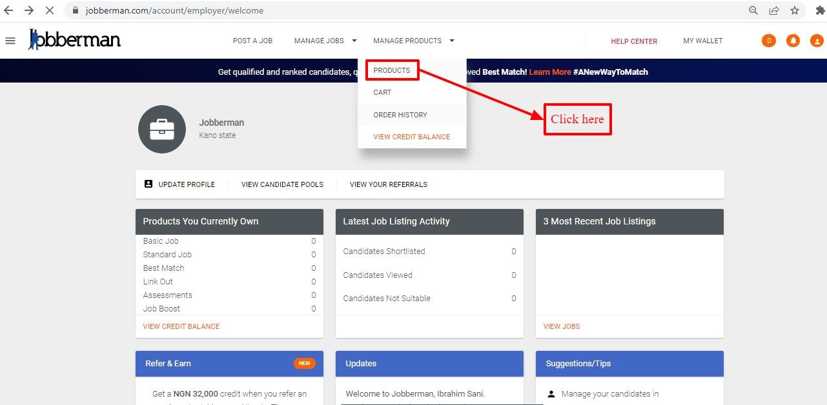Click Candidates Not Suitable row
This screenshot has height=405, width=827.
click(429, 299)
